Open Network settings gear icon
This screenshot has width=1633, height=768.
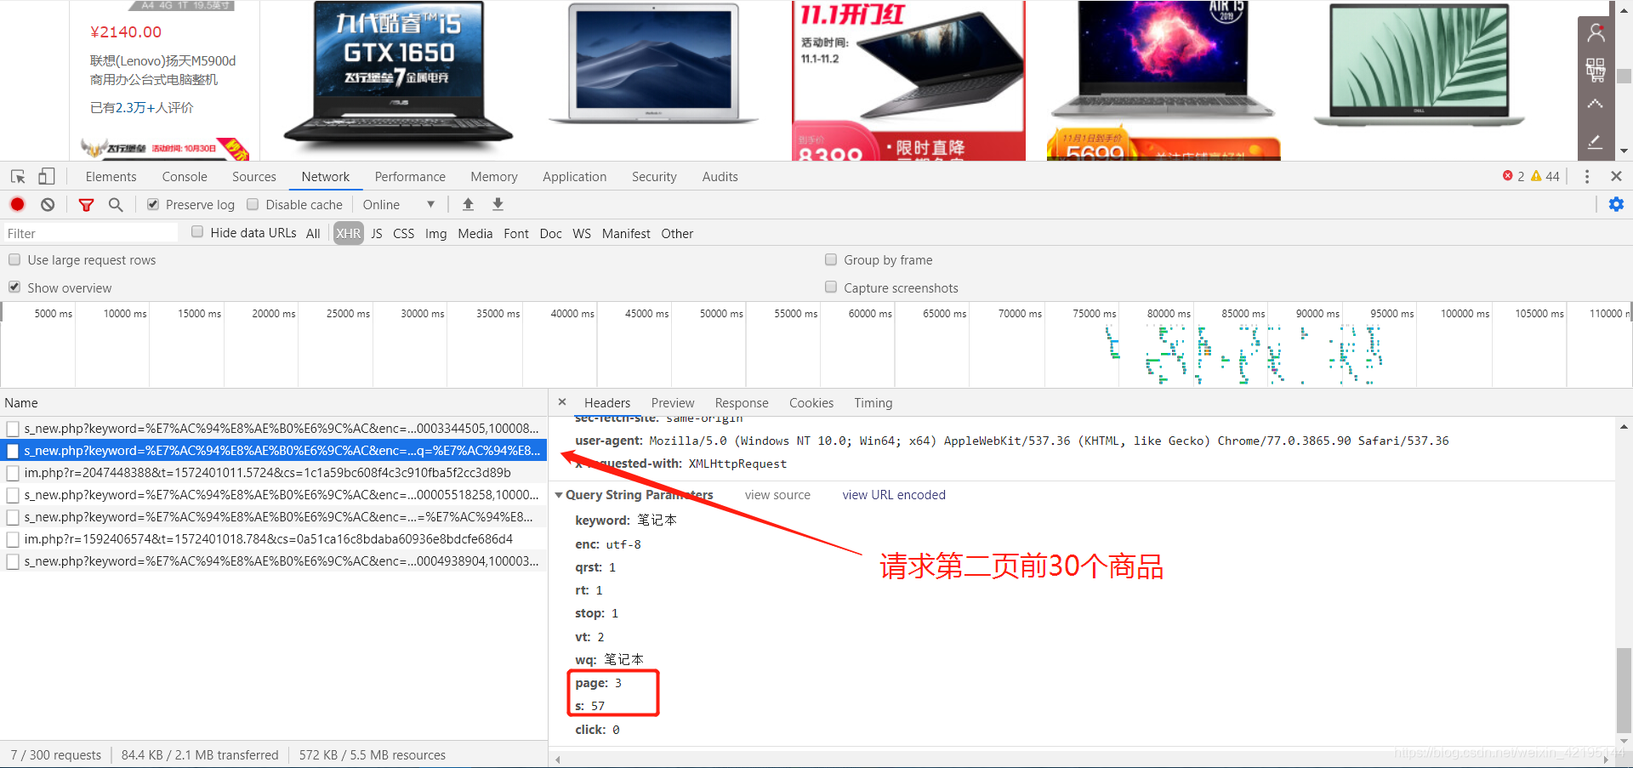click(x=1616, y=204)
